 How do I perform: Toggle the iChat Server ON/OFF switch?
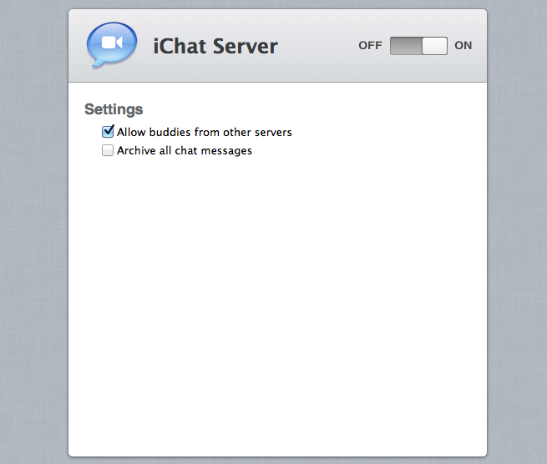pyautogui.click(x=418, y=46)
